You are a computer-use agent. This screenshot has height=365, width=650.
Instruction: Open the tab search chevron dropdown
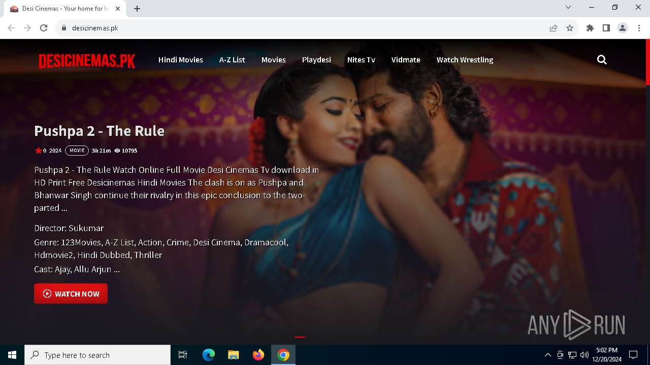coord(568,8)
